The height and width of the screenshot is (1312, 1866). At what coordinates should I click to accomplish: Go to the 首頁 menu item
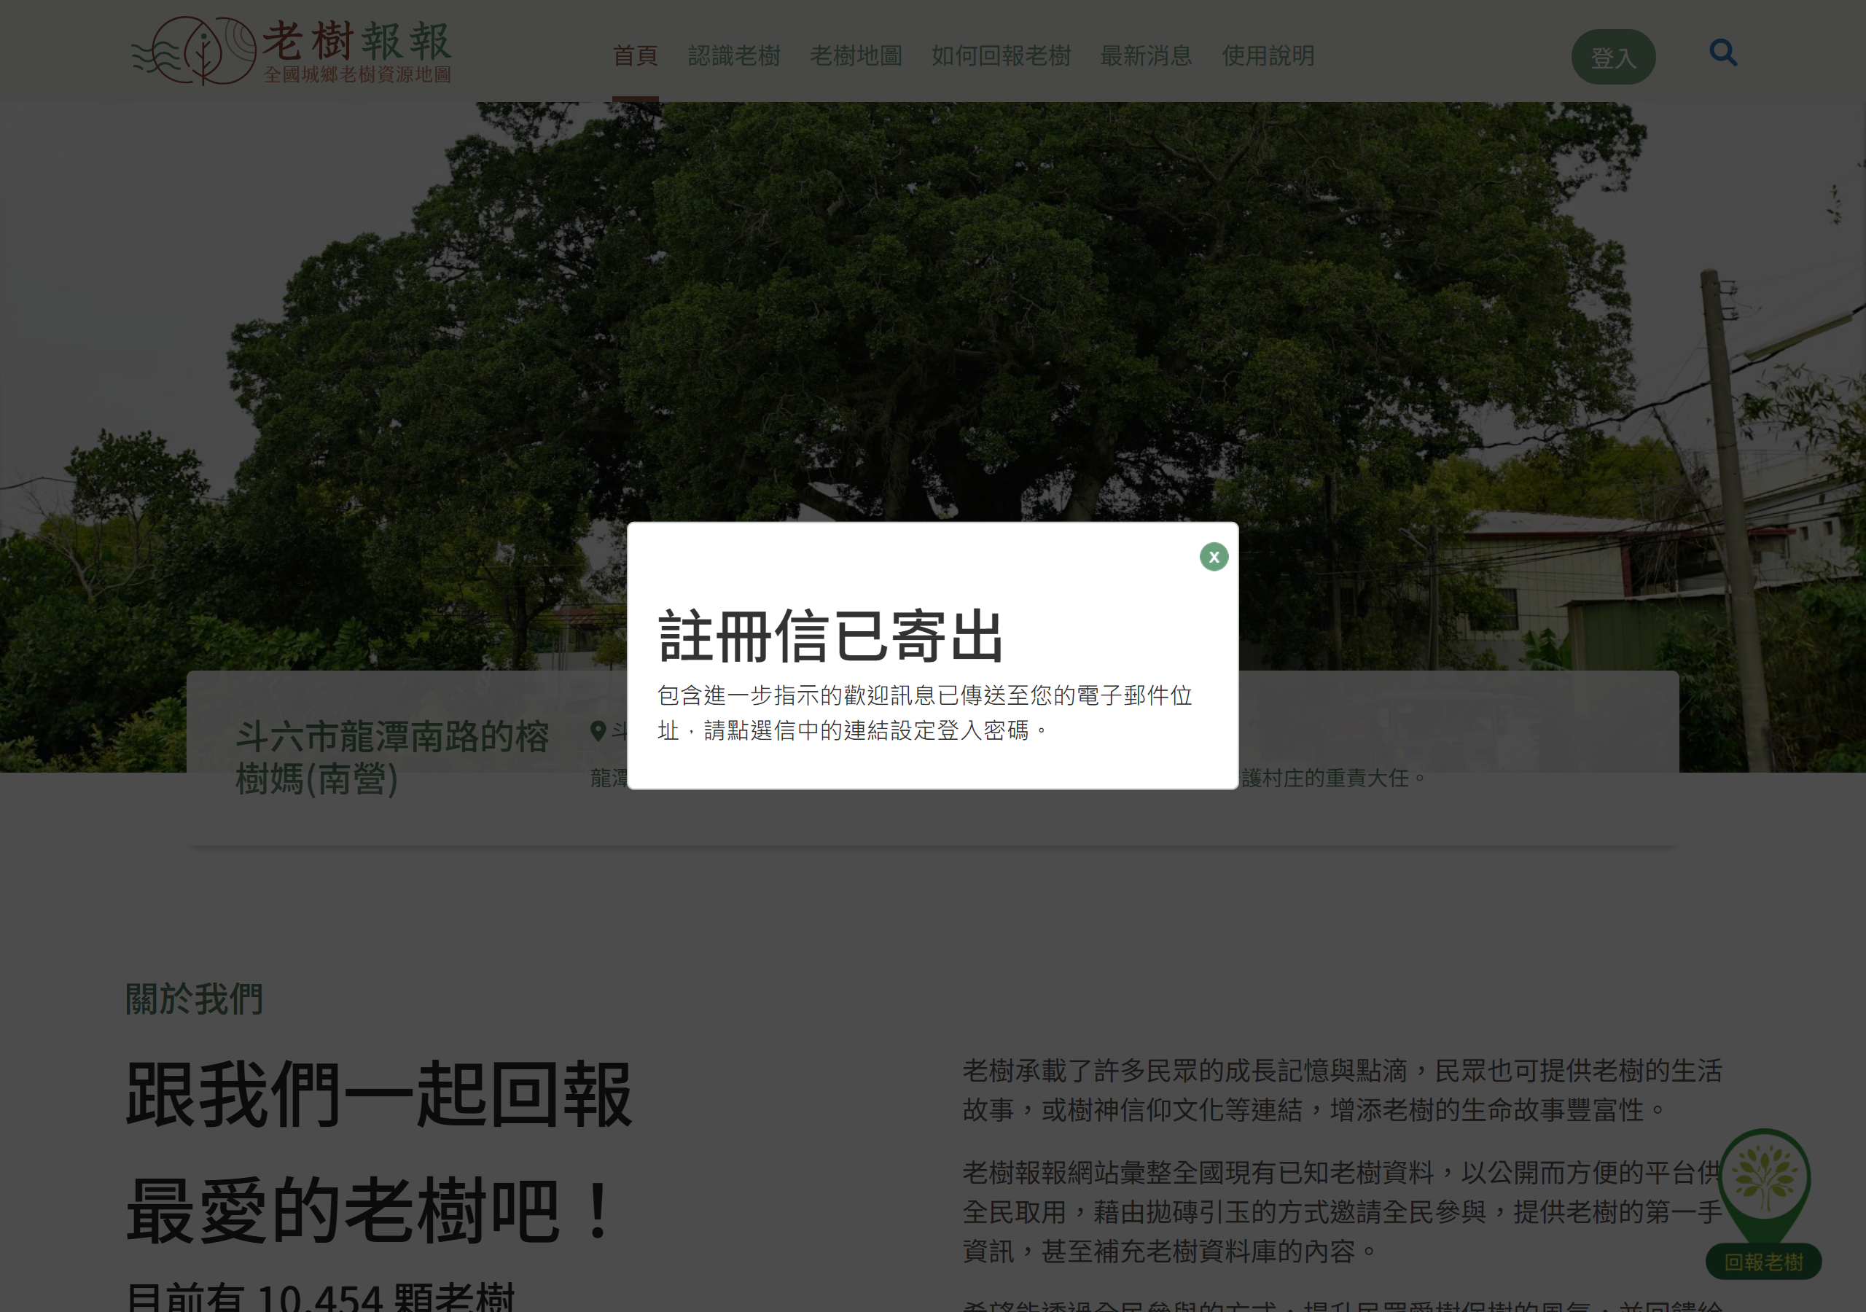point(635,56)
